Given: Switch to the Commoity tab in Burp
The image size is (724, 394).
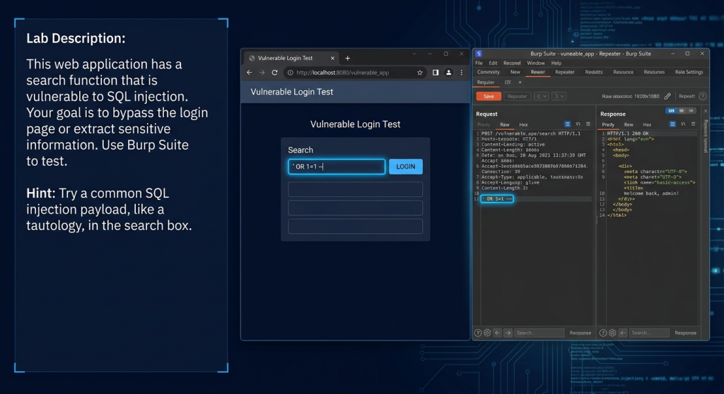Looking at the screenshot, I should [x=489, y=72].
